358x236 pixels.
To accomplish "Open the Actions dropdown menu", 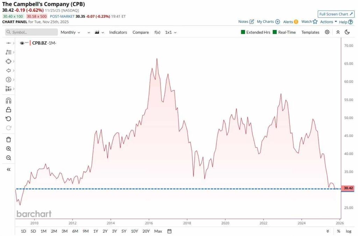I will [328, 22].
